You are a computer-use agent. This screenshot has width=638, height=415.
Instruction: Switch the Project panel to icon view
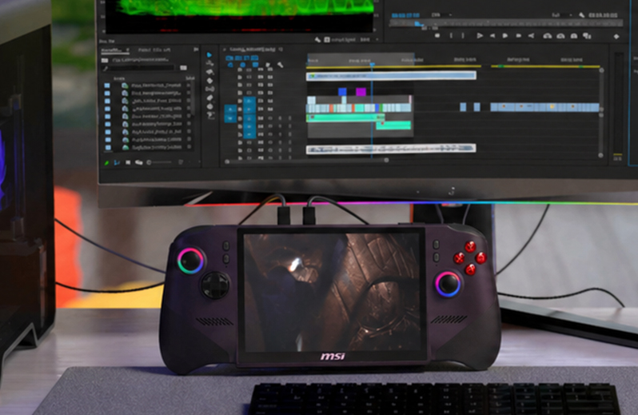click(x=128, y=162)
